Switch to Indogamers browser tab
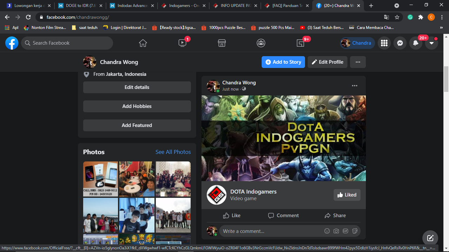Image resolution: width=449 pixels, height=252 pixels. pyautogui.click(x=183, y=6)
